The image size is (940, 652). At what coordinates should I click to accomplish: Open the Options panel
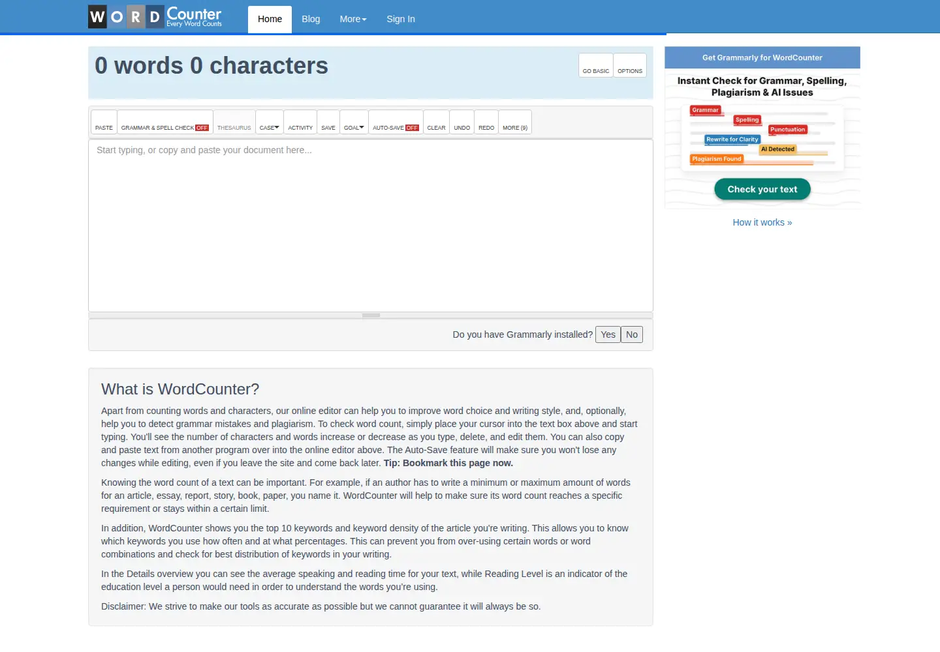pyautogui.click(x=630, y=65)
